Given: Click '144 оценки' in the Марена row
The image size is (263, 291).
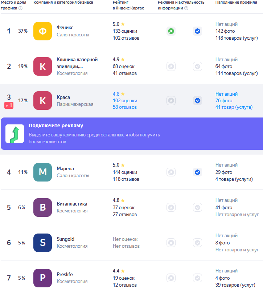Looking at the screenshot, I should 125,172.
